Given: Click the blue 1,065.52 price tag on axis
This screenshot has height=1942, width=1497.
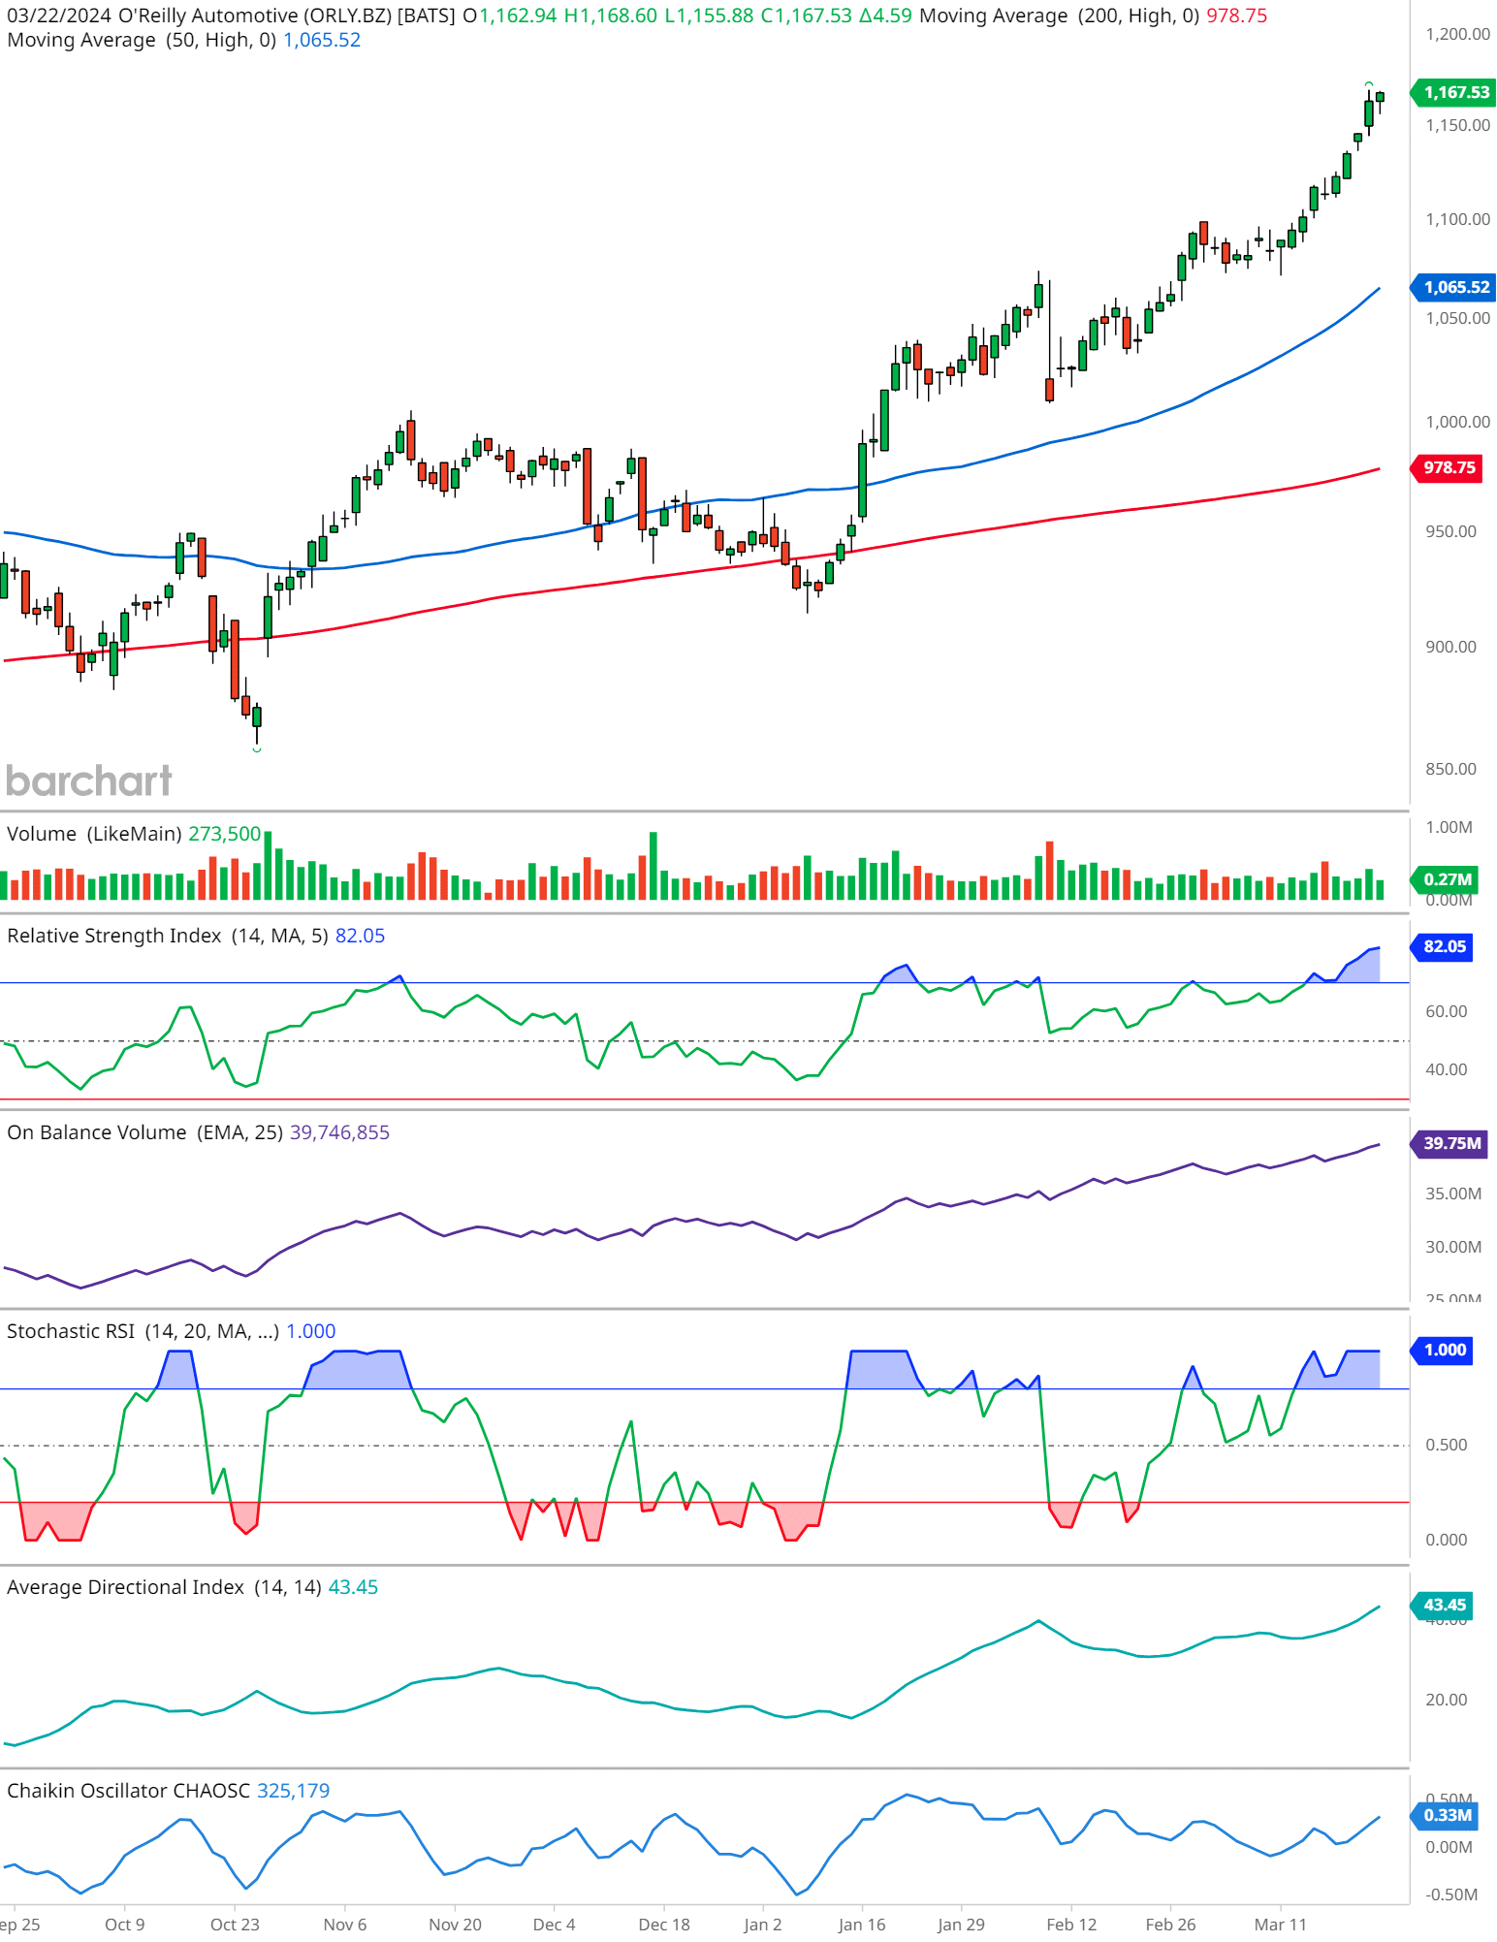Looking at the screenshot, I should click(x=1454, y=287).
